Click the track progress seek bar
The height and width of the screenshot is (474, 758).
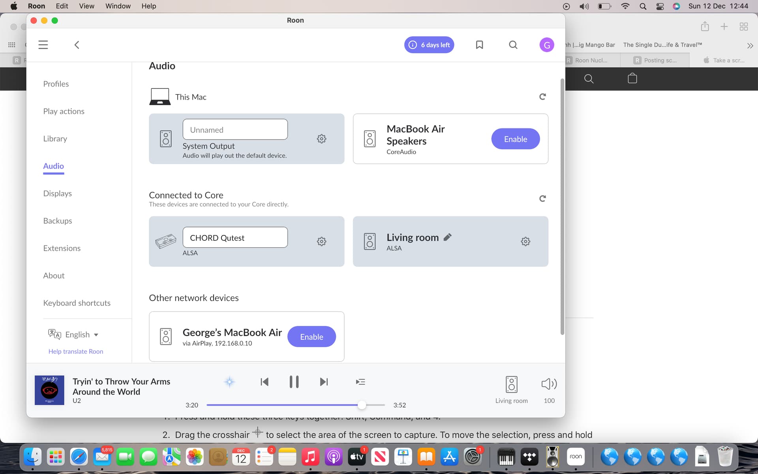tap(295, 405)
